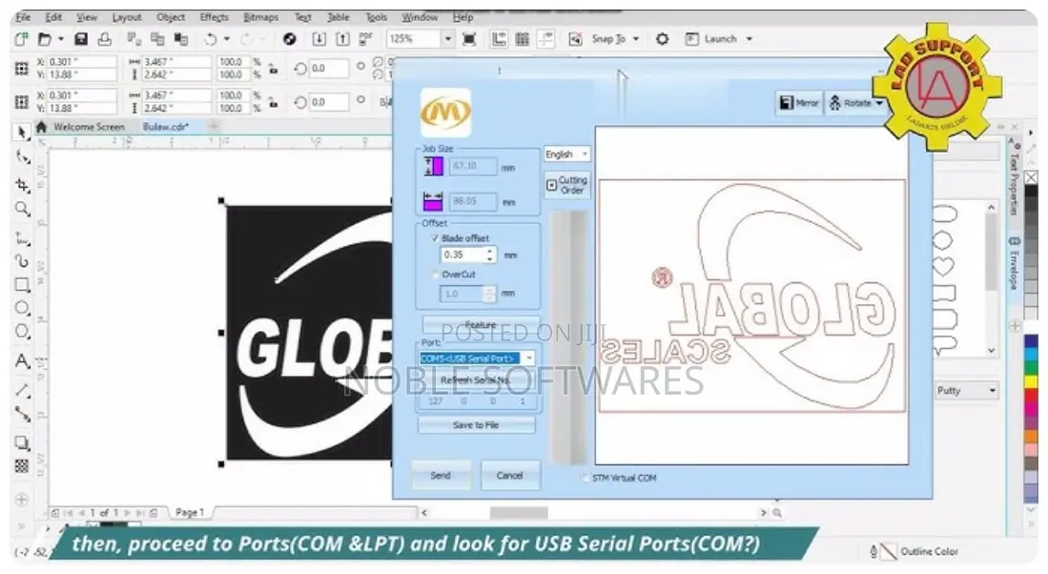Click the Blade offset 0.35 value field
This screenshot has width=1048, height=574.
(463, 255)
